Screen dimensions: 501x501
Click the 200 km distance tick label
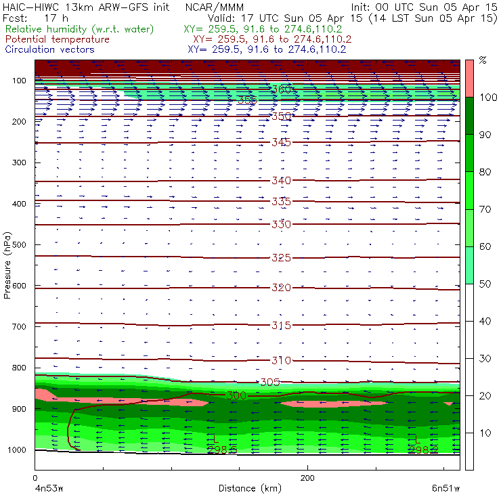point(307,478)
